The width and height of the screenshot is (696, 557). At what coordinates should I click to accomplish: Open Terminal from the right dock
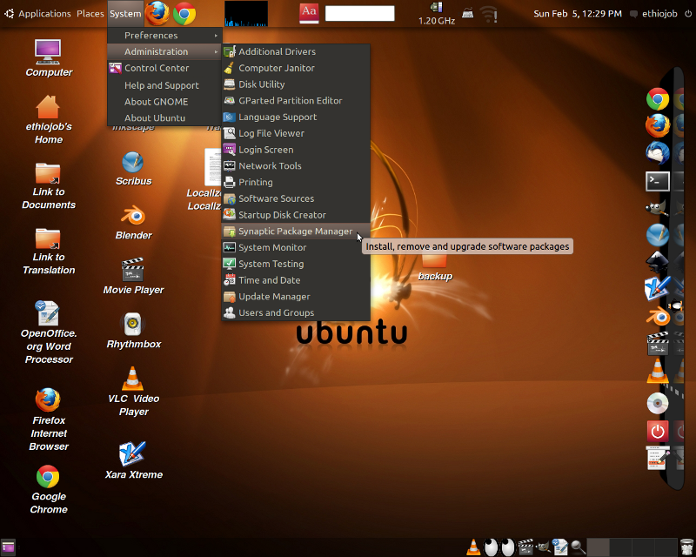click(658, 181)
